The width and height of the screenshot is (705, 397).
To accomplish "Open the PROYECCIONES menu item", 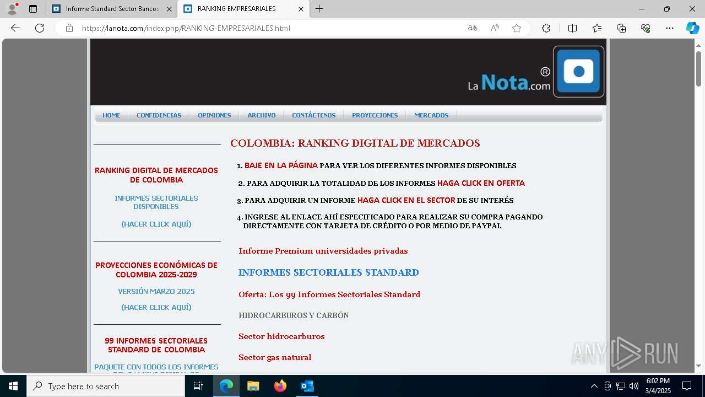I will pyautogui.click(x=375, y=115).
